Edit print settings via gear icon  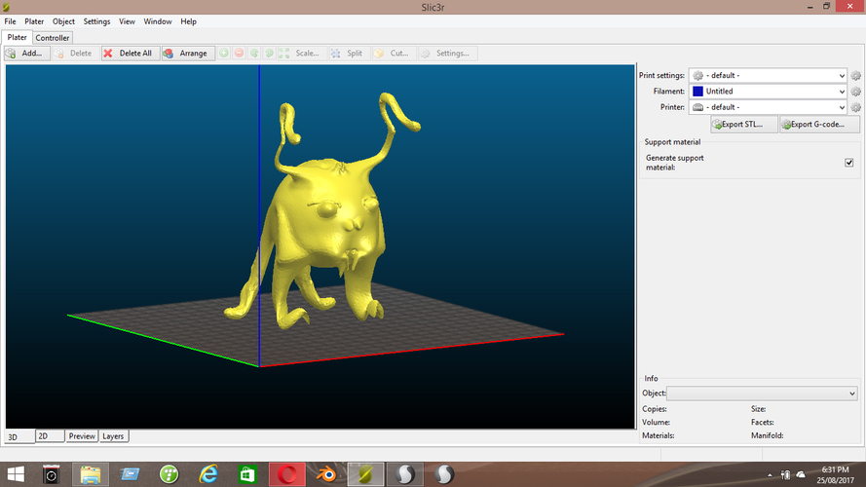pyautogui.click(x=855, y=76)
